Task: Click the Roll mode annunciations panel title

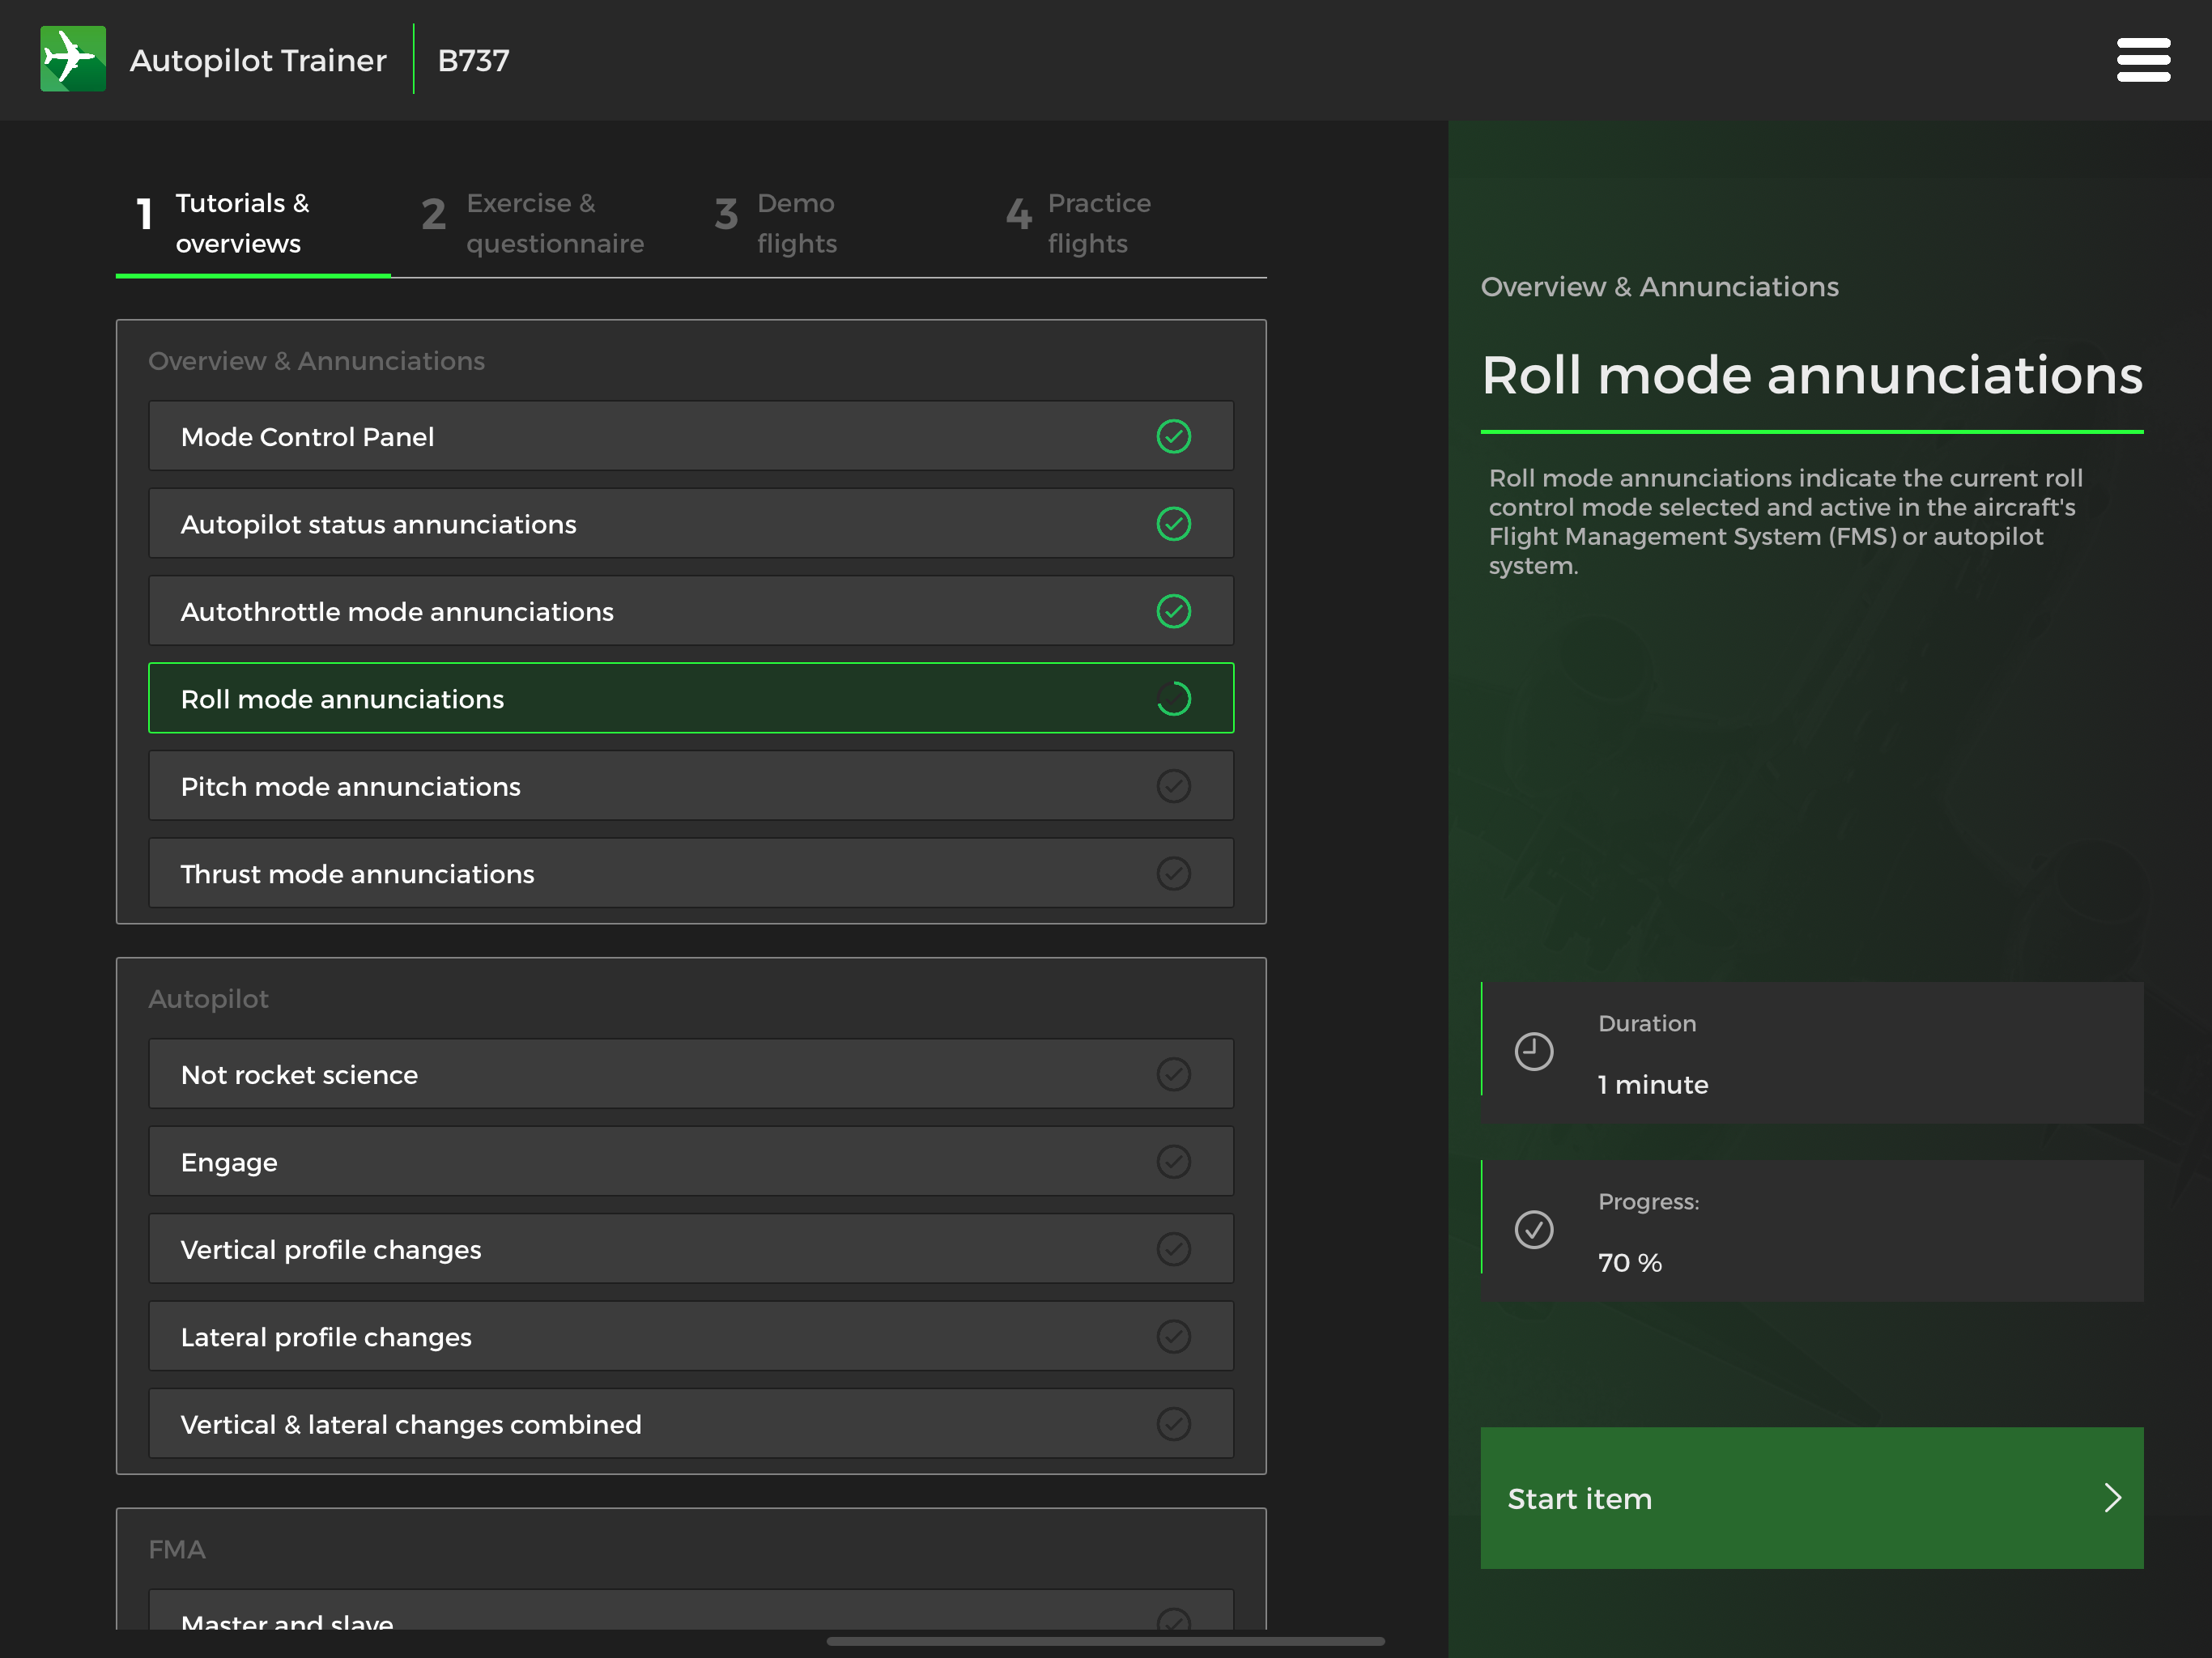Action: point(1811,376)
